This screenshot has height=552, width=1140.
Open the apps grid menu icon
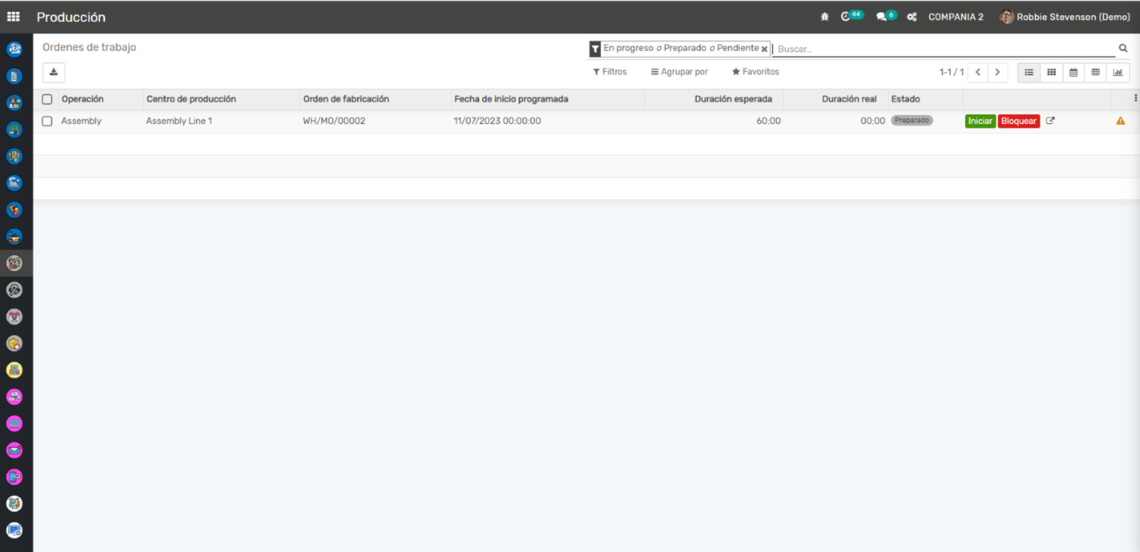click(x=14, y=17)
